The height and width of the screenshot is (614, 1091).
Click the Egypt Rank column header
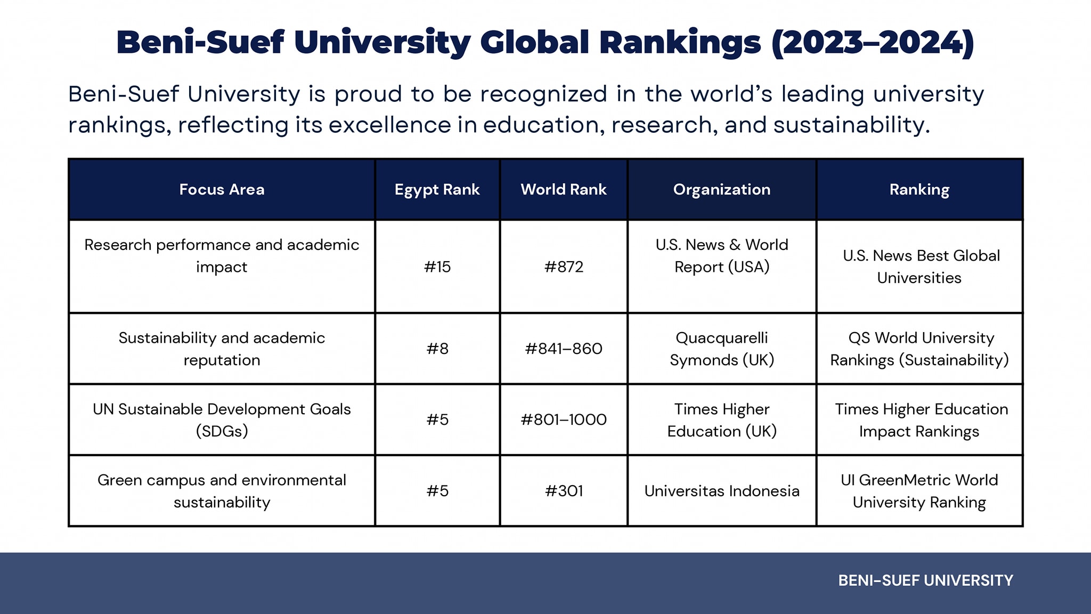tap(437, 189)
